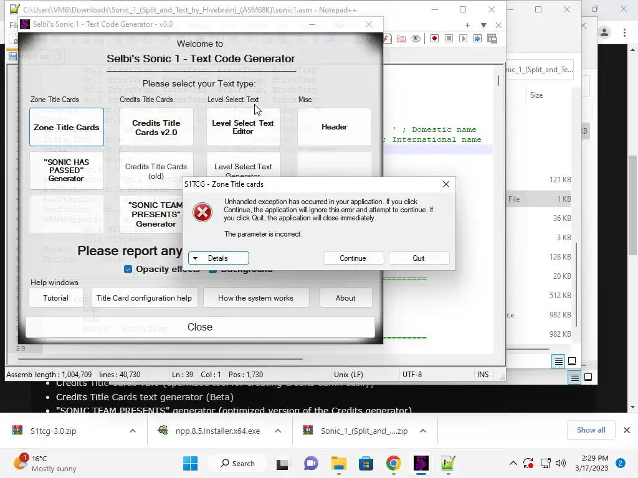The width and height of the screenshot is (638, 478).
Task: Open the Level Select Text Editor
Action: coord(244,127)
